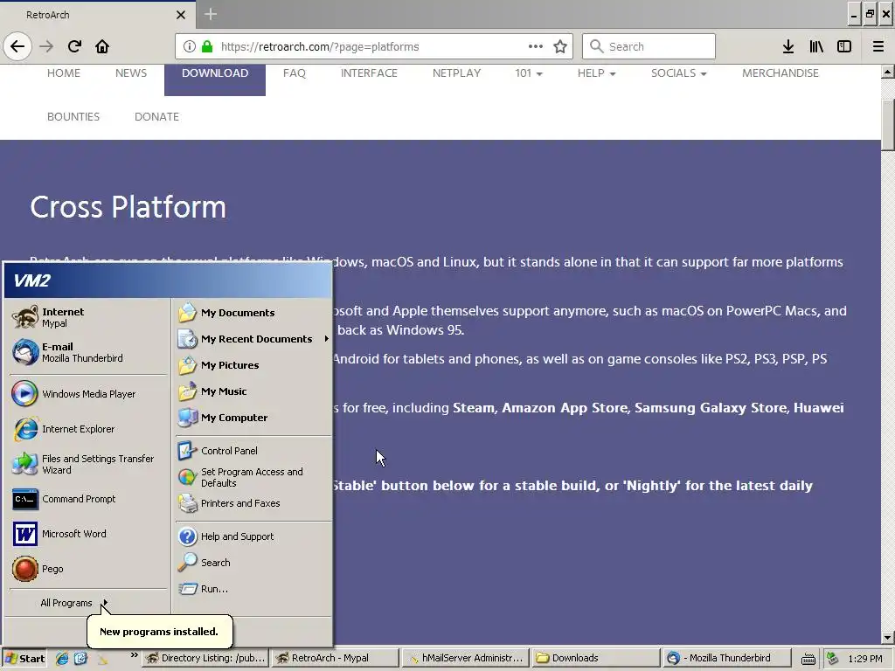Open Command Prompt from Start menu
The image size is (895, 671).
[88, 499]
